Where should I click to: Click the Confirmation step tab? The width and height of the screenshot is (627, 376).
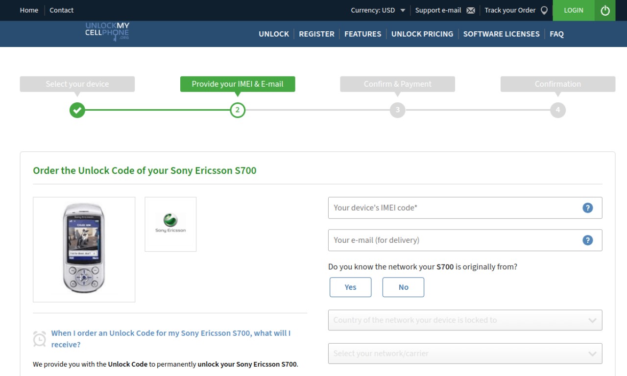point(558,84)
